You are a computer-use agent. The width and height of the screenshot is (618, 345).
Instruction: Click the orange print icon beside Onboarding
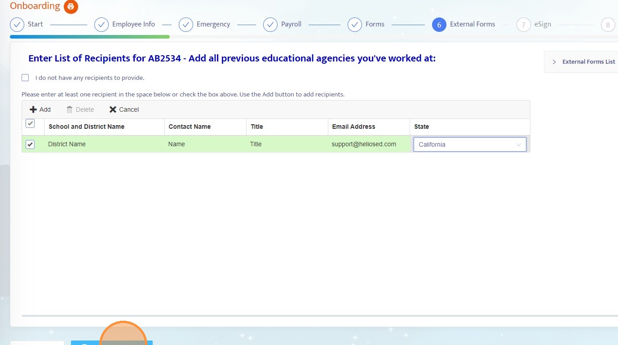[x=71, y=7]
